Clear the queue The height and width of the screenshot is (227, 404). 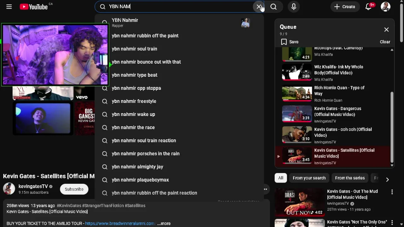[385, 42]
